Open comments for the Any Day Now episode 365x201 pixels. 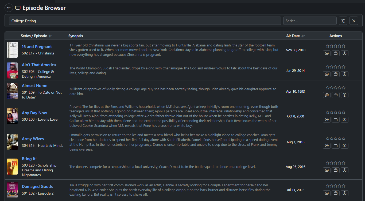pos(327,119)
